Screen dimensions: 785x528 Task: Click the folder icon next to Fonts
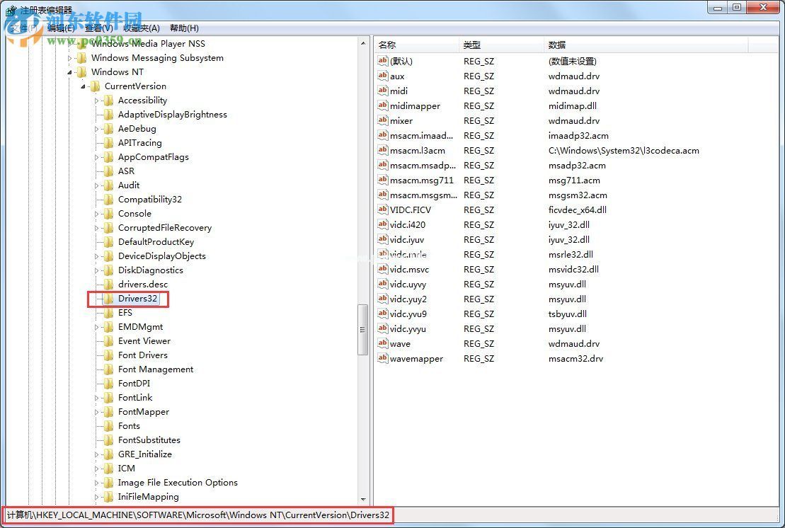point(109,425)
